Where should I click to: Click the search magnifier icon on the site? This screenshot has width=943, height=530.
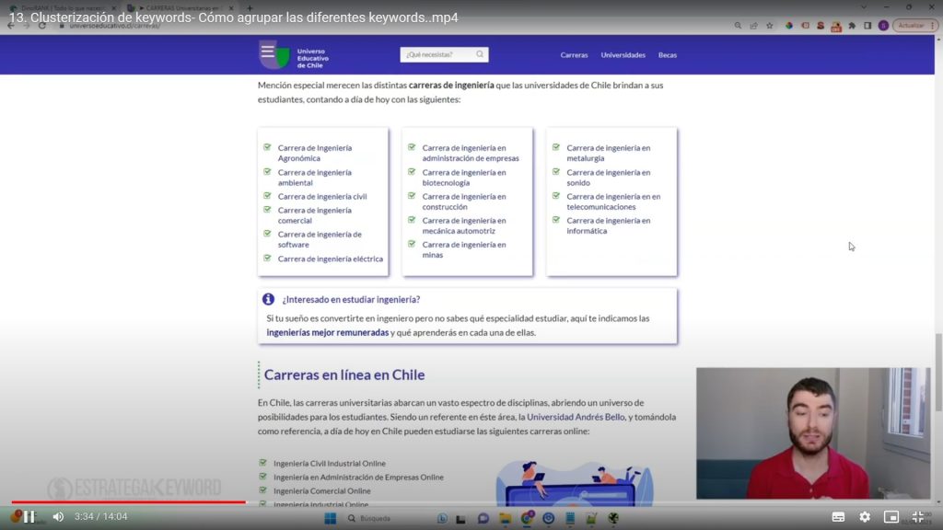coord(480,54)
